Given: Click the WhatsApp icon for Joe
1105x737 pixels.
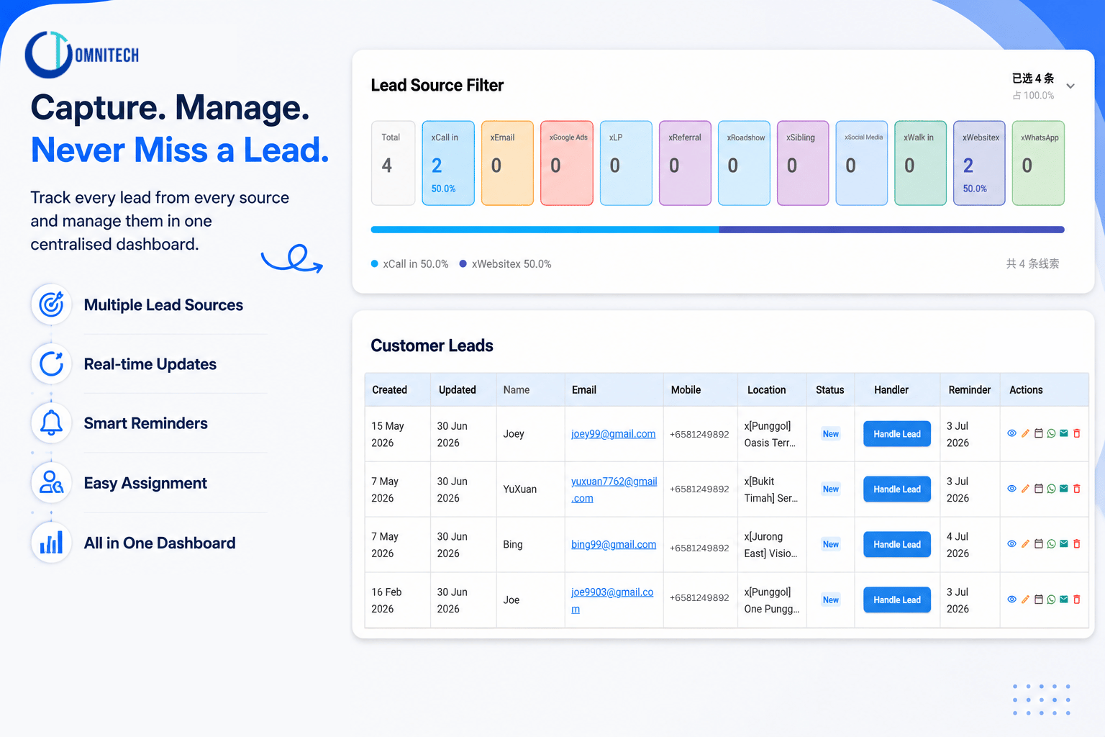Looking at the screenshot, I should [1051, 600].
